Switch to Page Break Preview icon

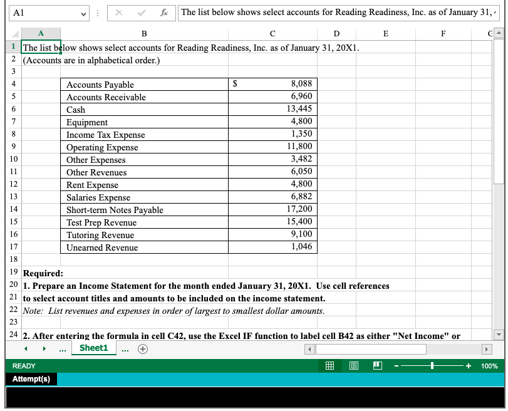pyautogui.click(x=377, y=366)
